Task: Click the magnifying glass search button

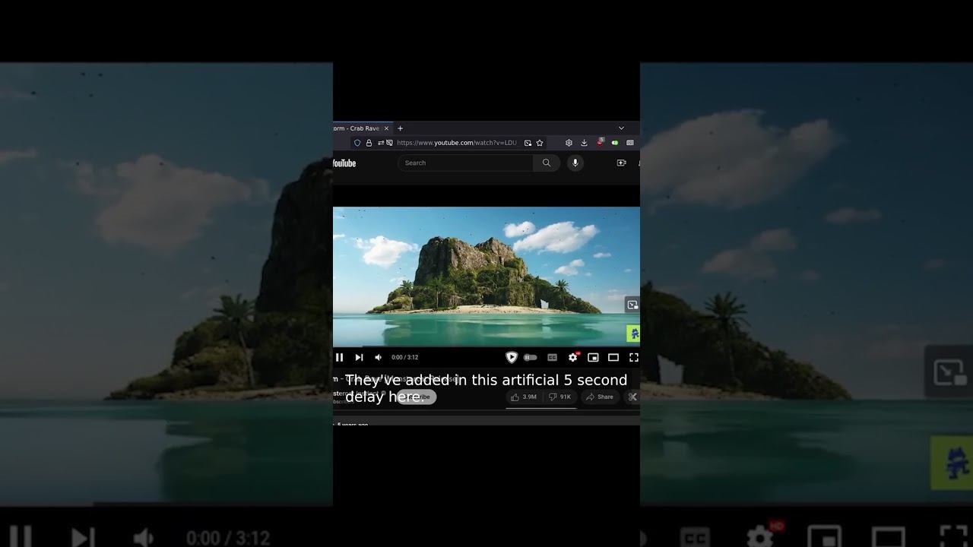Action: coord(546,163)
